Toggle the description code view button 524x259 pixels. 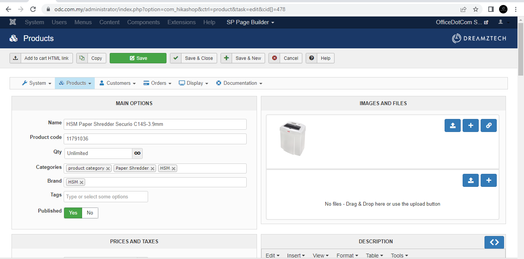494,242
